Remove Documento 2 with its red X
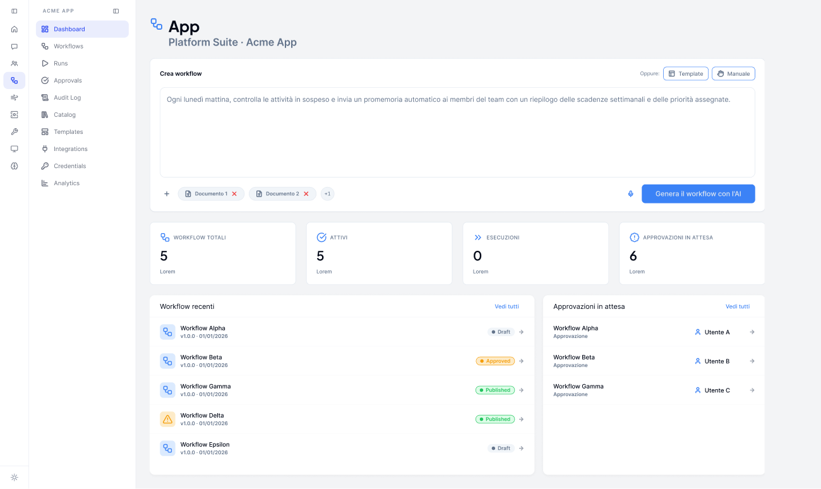This screenshot has height=489, width=821. tap(306, 194)
